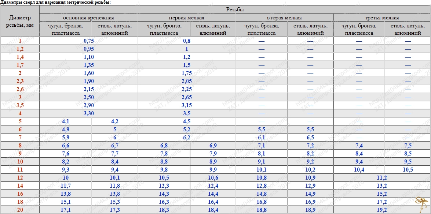Viewport: 431px width, 214px height.
Task: Select the value 6,6 in row 8
Action: (x=65, y=146)
